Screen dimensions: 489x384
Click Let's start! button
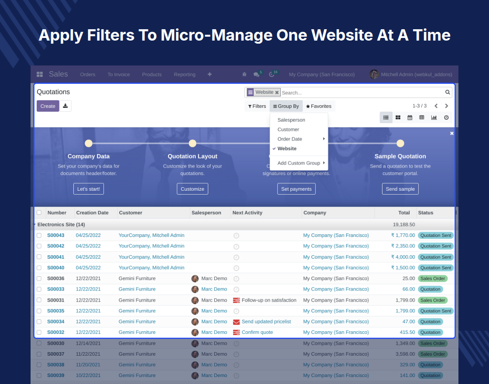pyautogui.click(x=89, y=189)
